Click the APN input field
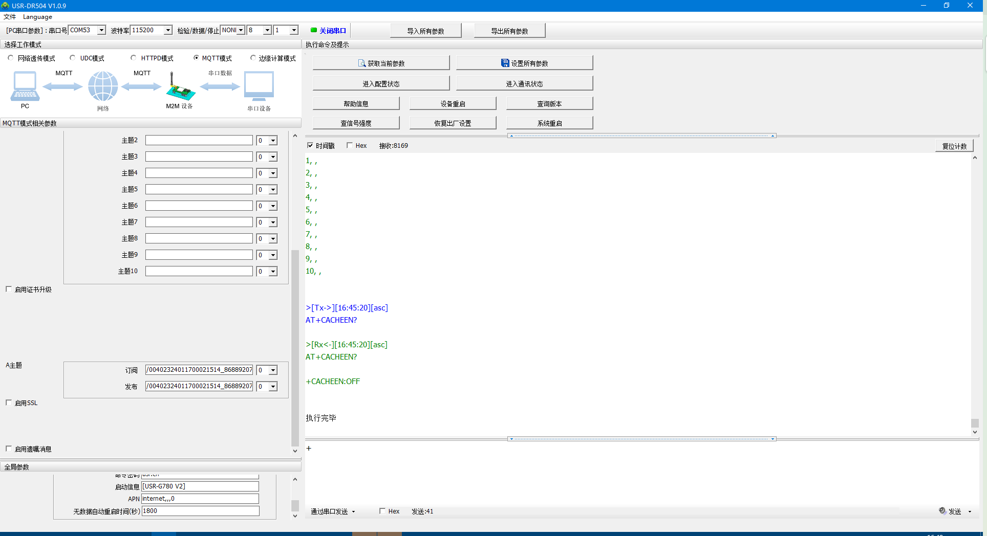987x536 pixels. [200, 499]
